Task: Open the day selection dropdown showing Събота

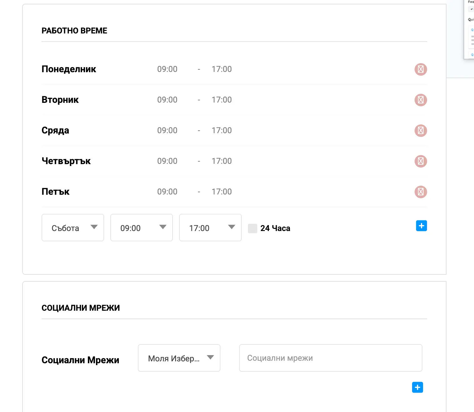Action: [x=73, y=228]
